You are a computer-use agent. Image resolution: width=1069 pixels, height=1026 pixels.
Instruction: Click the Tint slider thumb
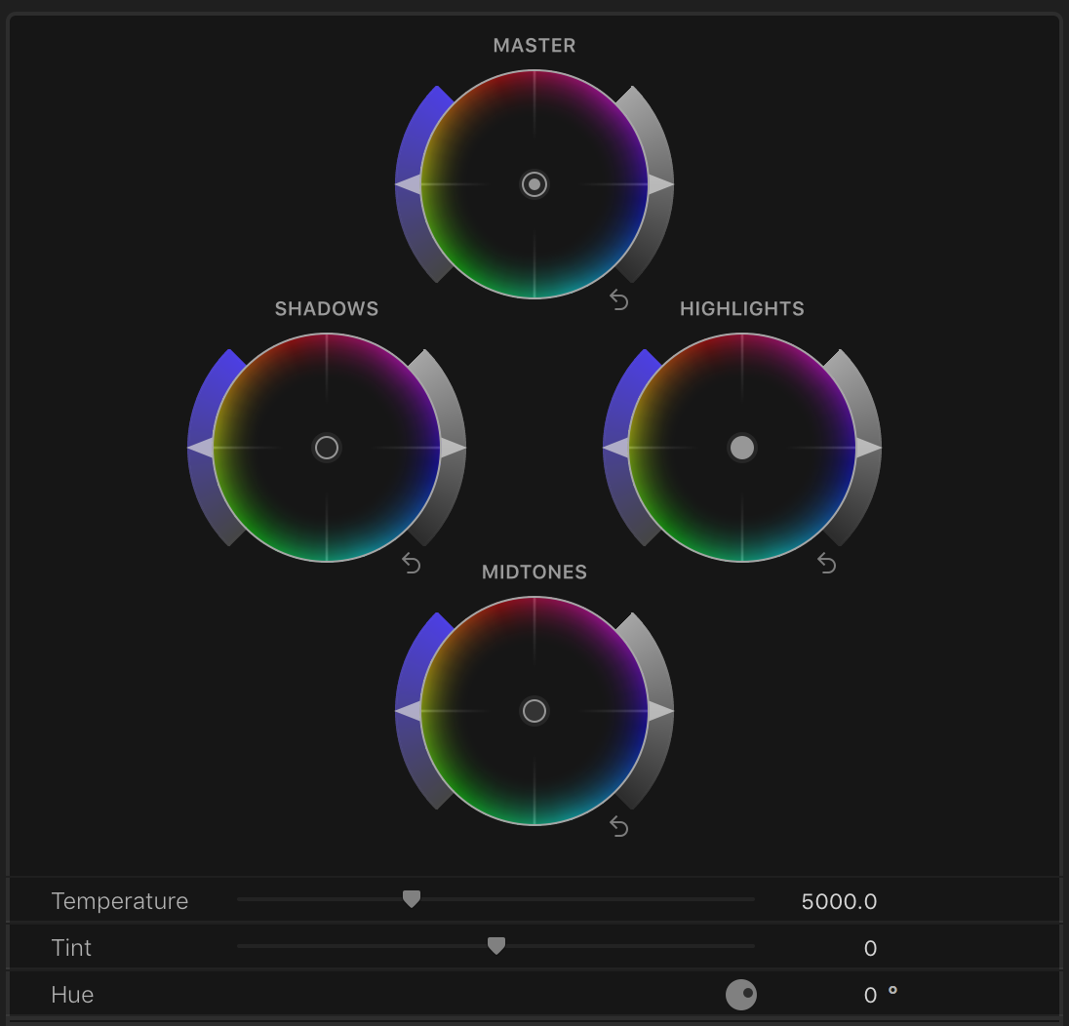[x=496, y=946]
